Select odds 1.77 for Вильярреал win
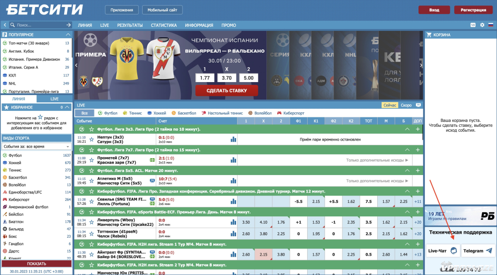 coord(205,78)
